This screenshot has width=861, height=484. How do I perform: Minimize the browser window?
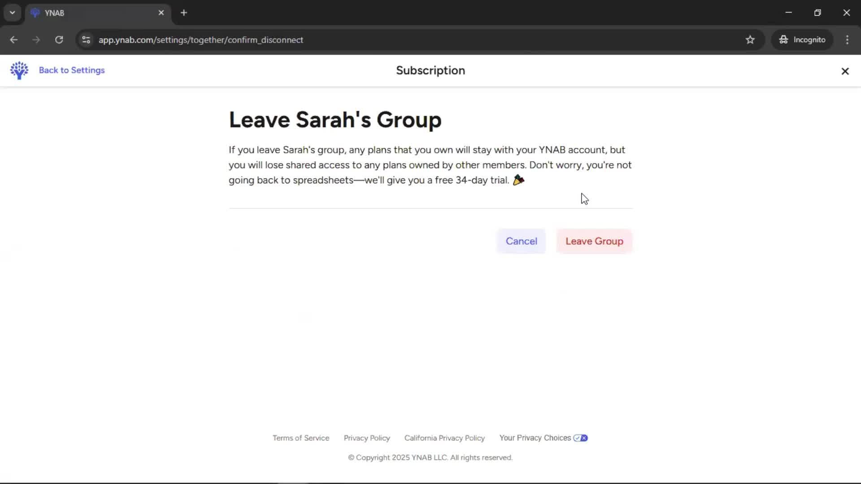pyautogui.click(x=789, y=13)
